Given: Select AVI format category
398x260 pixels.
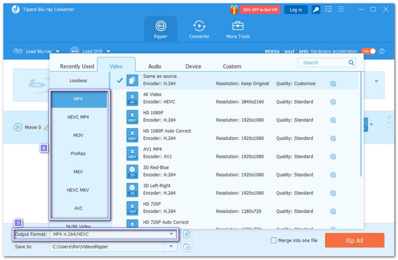Looking at the screenshot, I should coord(79,208).
